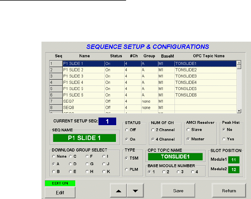
Task: Select row header 2 in sequence table
Action: [x=56, y=70]
